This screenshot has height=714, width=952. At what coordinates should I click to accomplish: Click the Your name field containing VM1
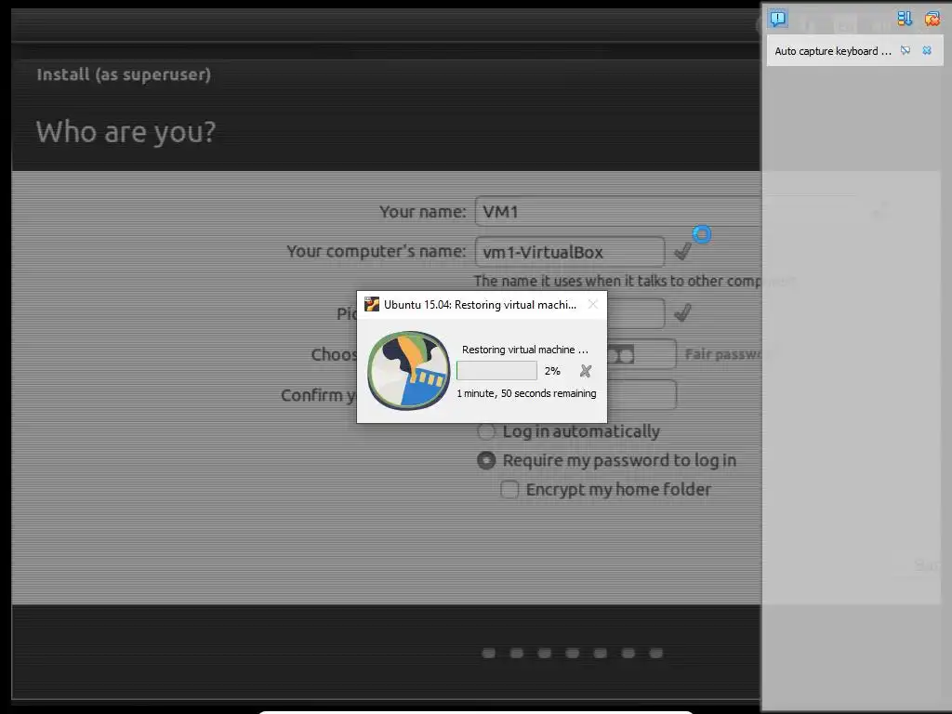(618, 212)
